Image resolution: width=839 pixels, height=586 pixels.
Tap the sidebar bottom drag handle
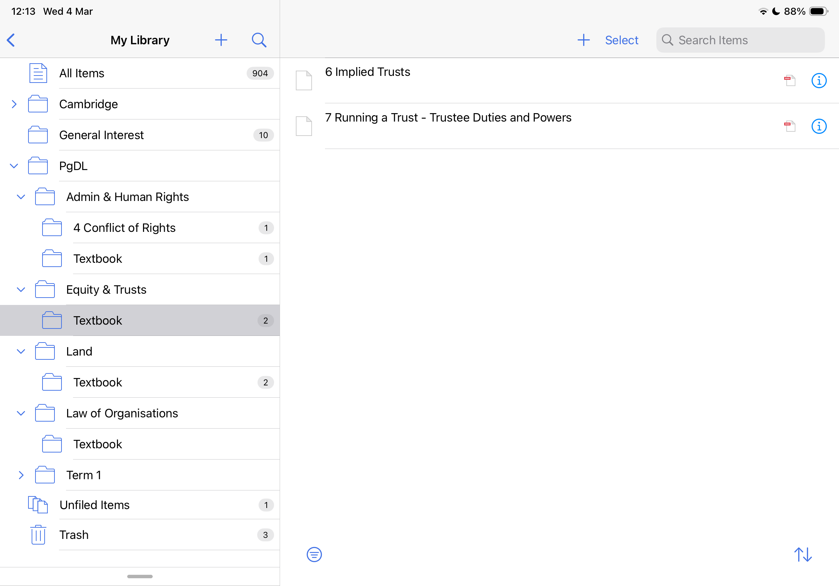pyautogui.click(x=139, y=576)
